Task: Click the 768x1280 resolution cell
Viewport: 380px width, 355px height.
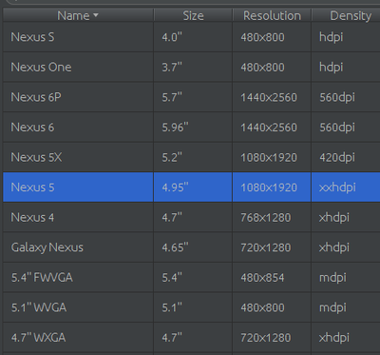Action: point(272,217)
